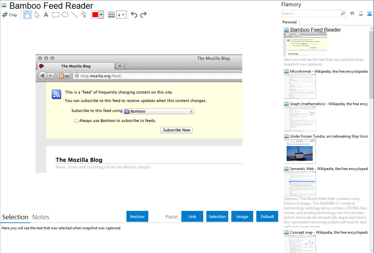The width and height of the screenshot is (374, 253).
Task: Open Concept map snapshot thumbnail
Action: (300, 244)
